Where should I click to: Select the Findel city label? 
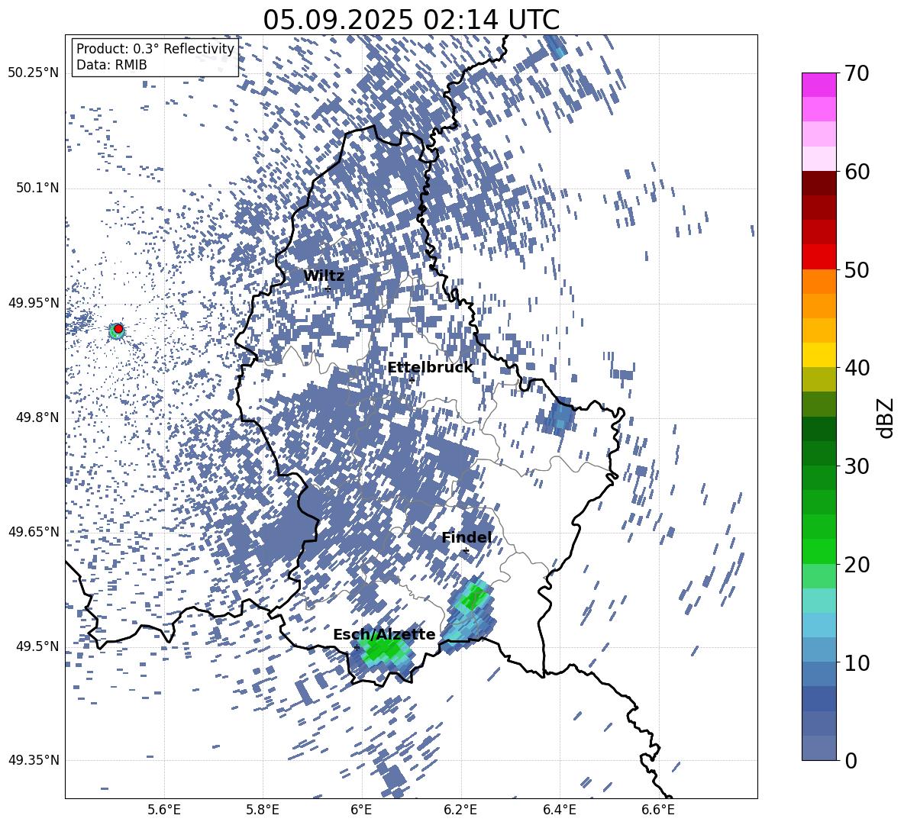point(467,538)
